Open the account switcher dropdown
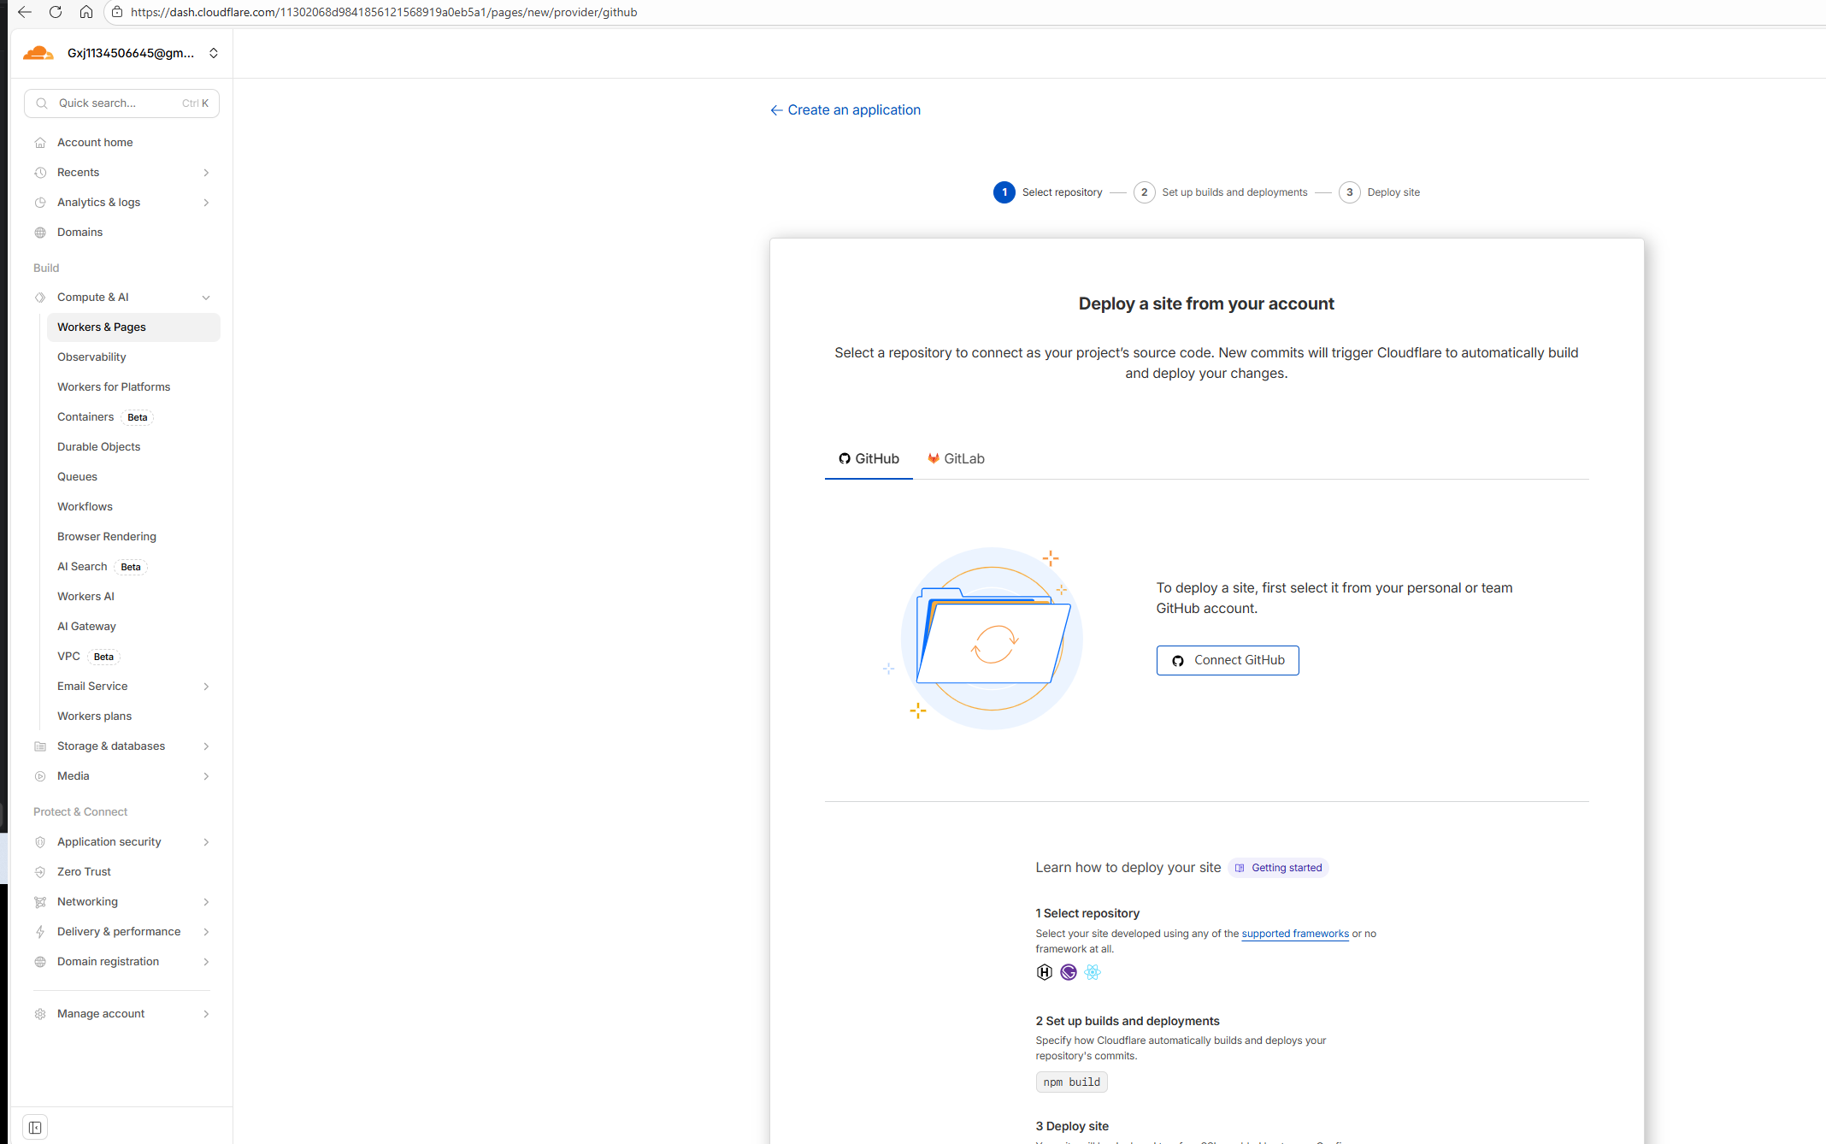Viewport: 1826px width, 1144px height. point(214,53)
